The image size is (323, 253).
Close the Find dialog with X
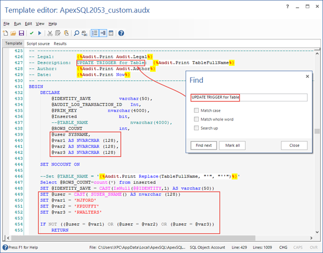(x=307, y=77)
